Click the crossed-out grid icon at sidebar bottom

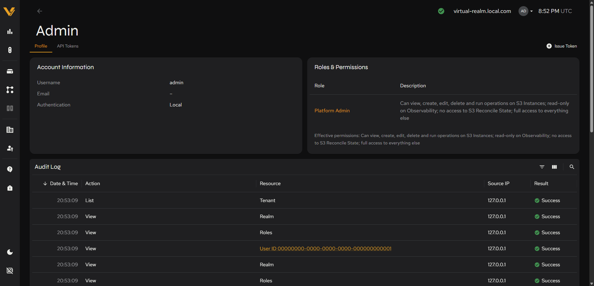click(10, 271)
